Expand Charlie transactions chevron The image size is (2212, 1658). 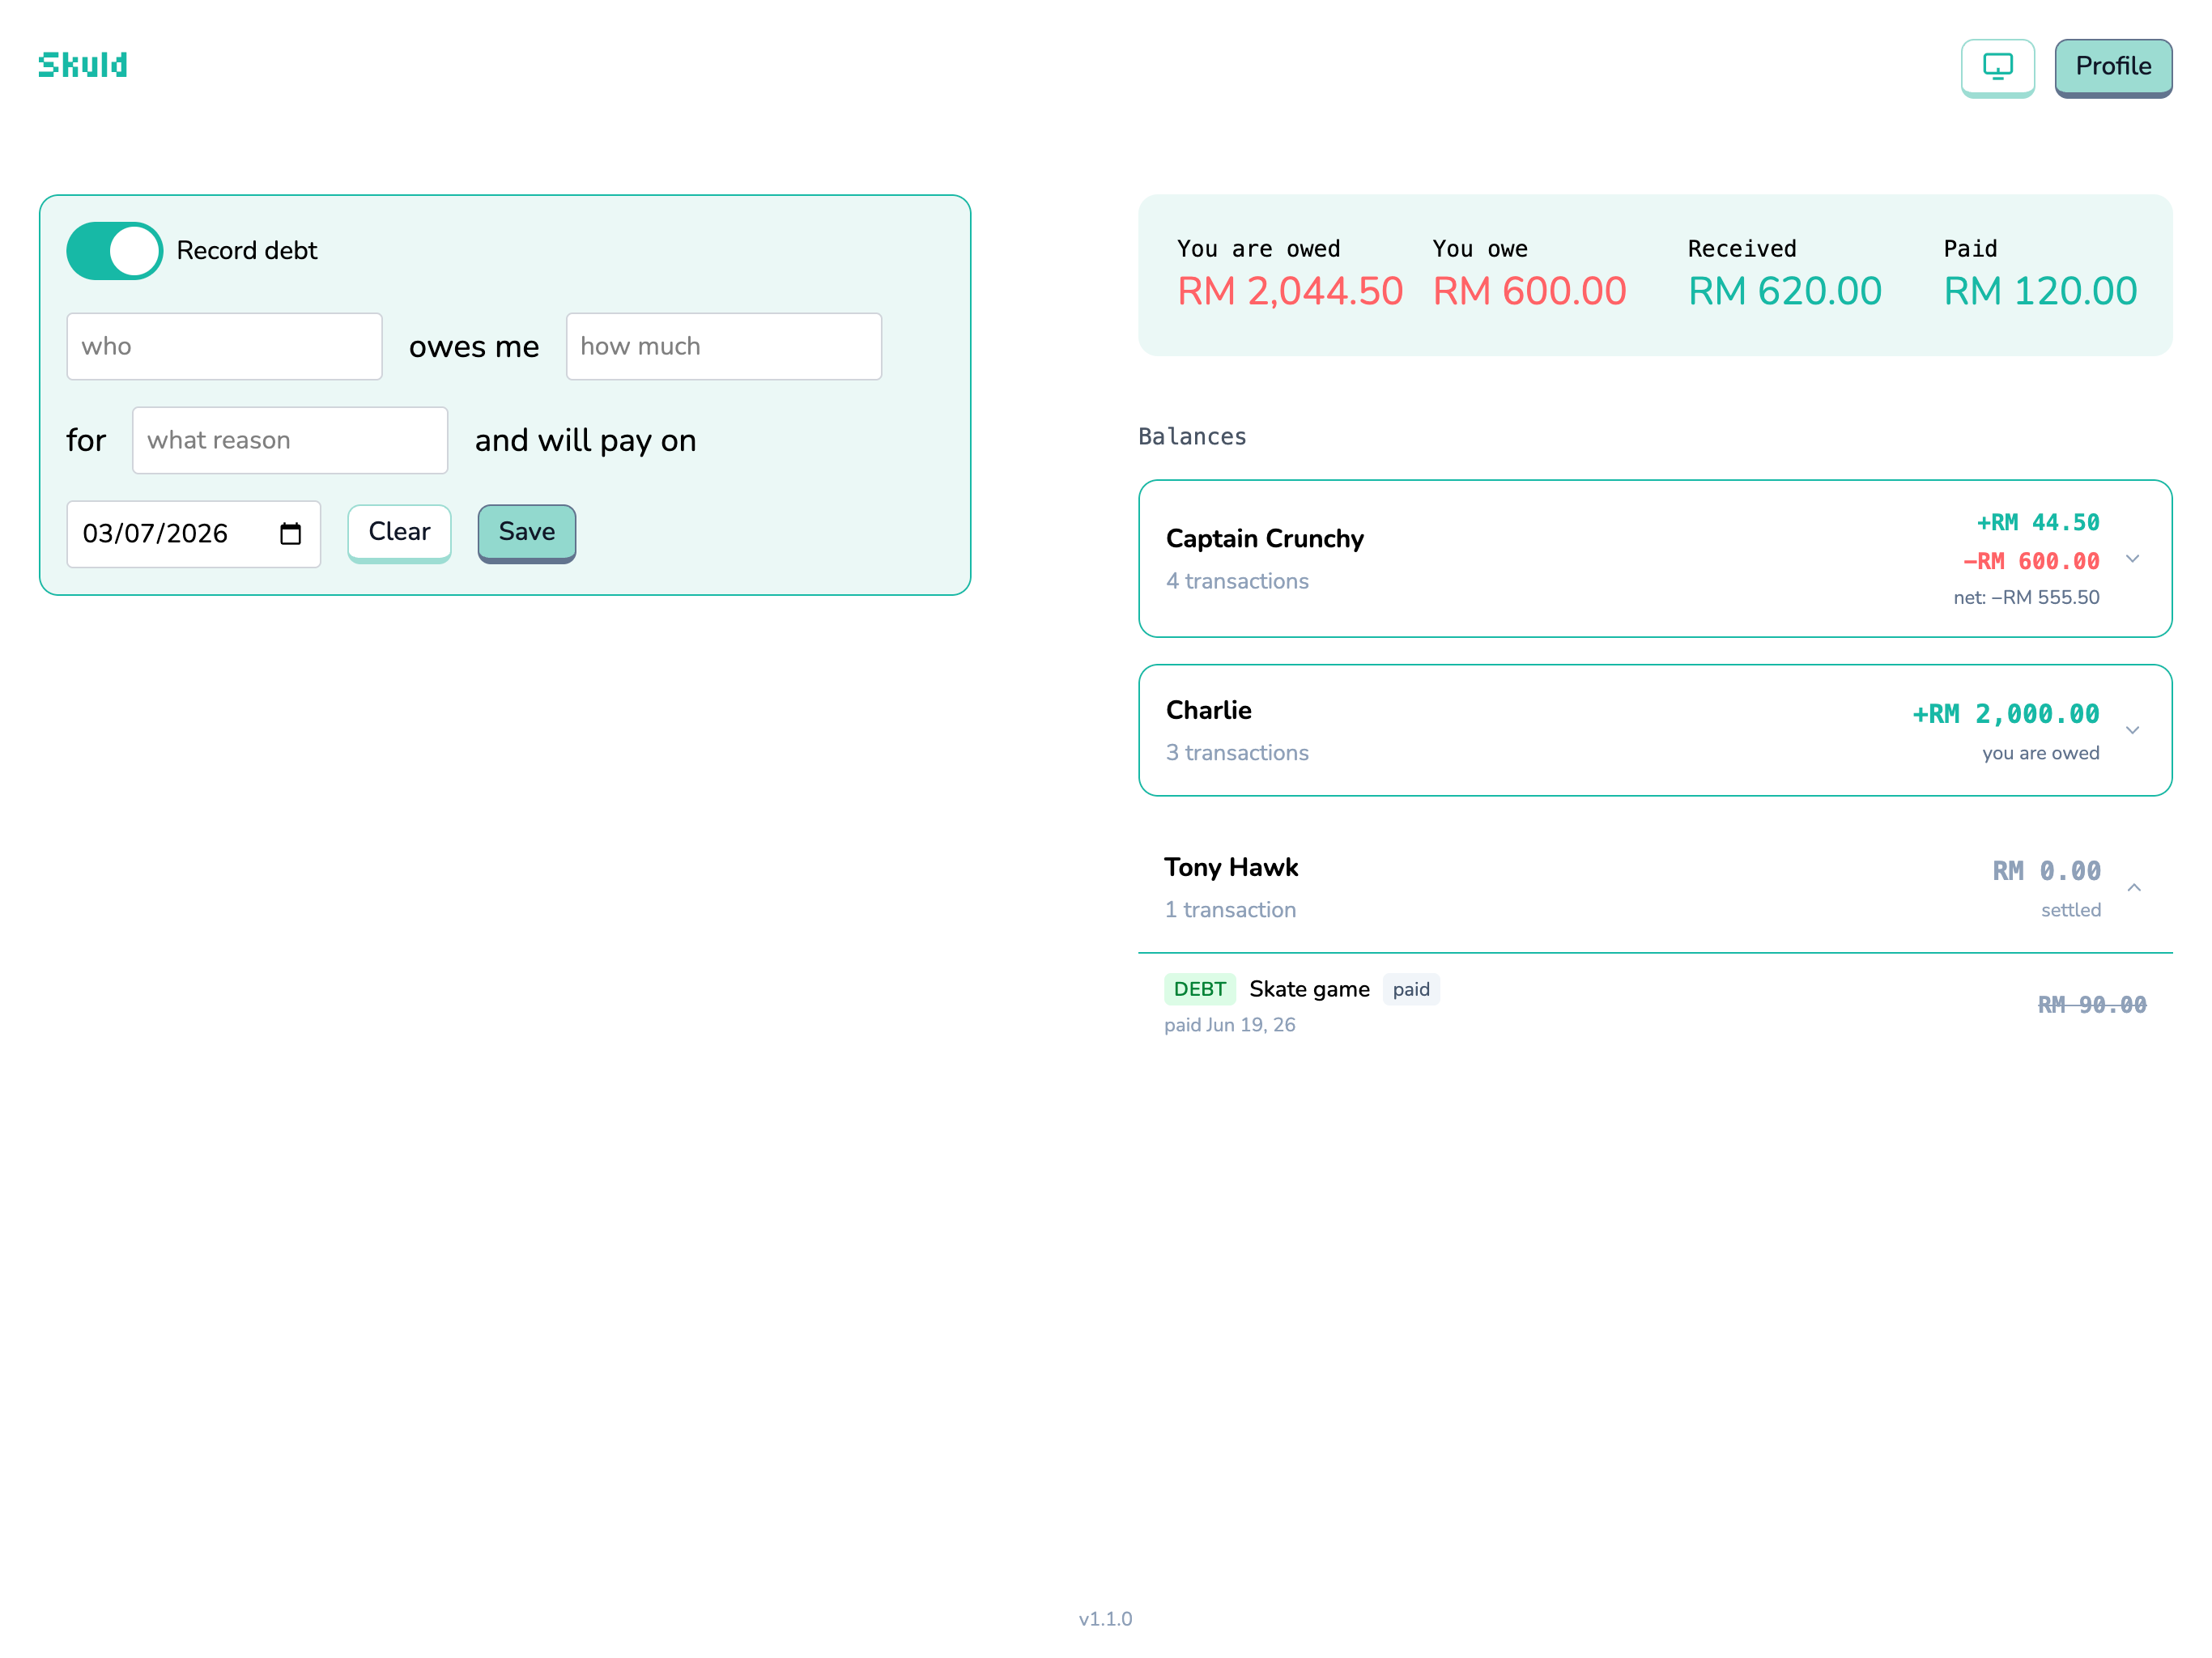[2132, 730]
